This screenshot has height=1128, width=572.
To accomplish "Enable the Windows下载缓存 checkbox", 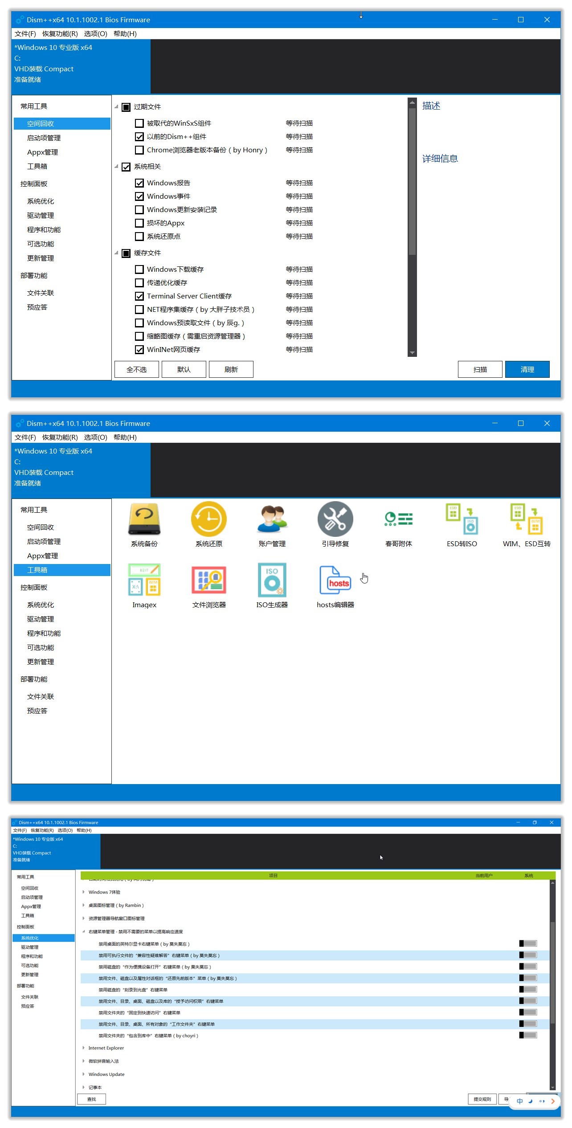I will tap(139, 270).
